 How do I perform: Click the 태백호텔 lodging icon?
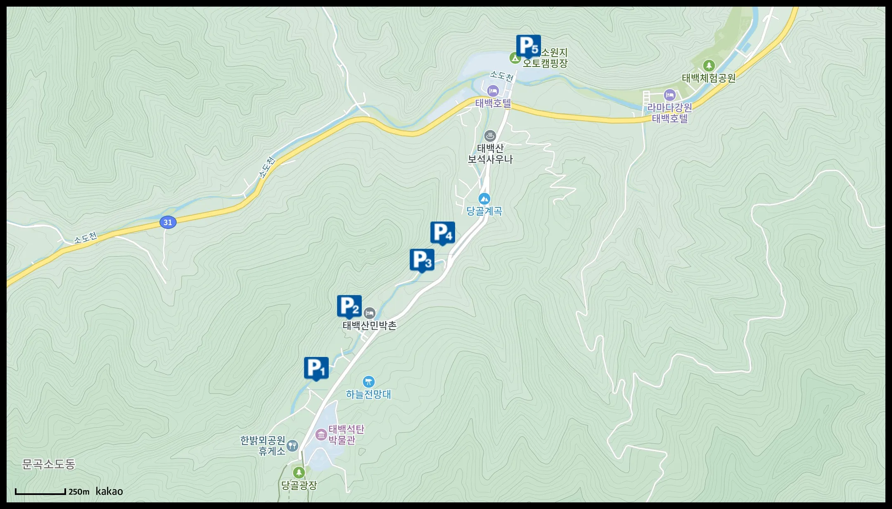[x=493, y=91]
